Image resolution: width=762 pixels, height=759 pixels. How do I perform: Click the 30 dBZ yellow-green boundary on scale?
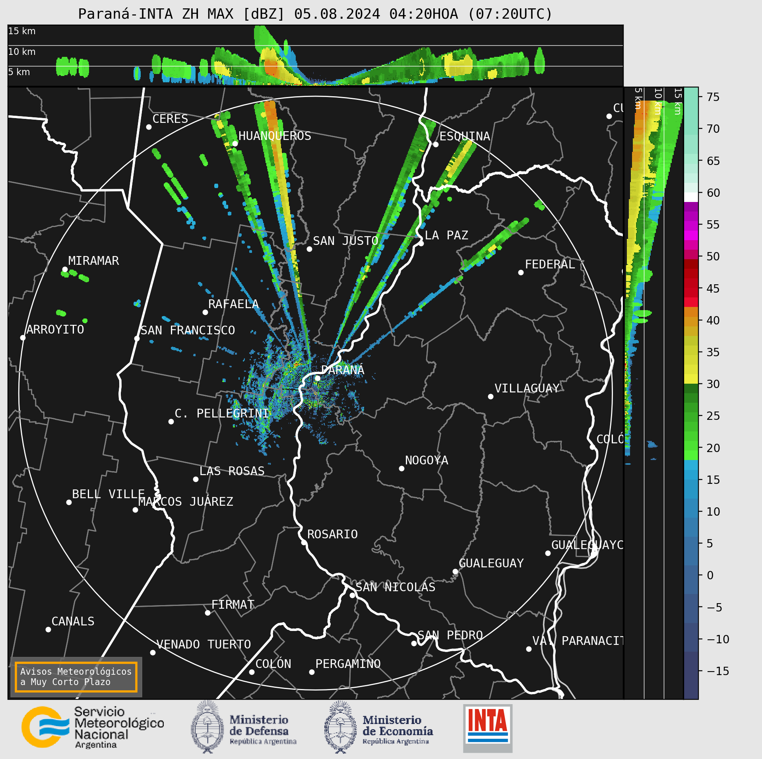pos(691,384)
